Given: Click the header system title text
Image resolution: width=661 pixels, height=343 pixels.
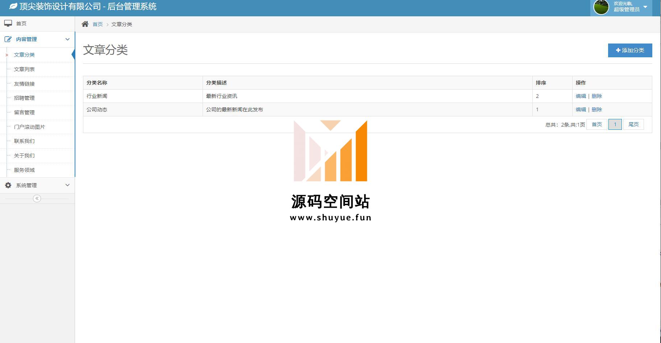Looking at the screenshot, I should click(88, 7).
